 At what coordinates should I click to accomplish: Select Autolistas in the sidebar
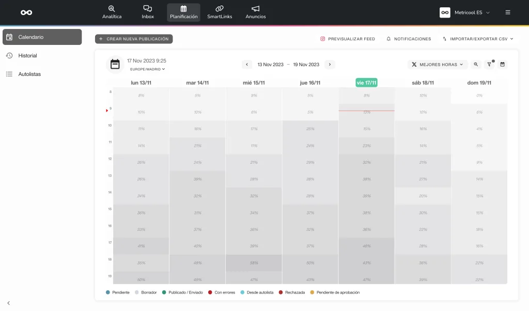pos(29,74)
